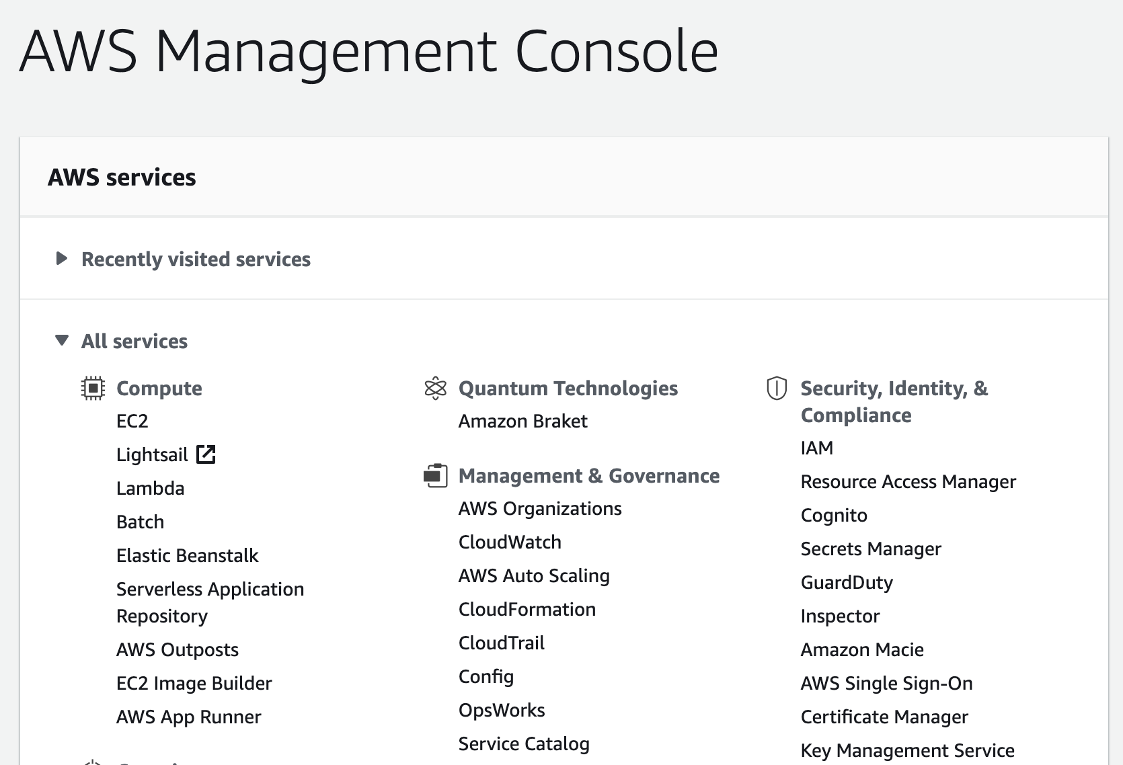Collapse the All services section

point(62,341)
